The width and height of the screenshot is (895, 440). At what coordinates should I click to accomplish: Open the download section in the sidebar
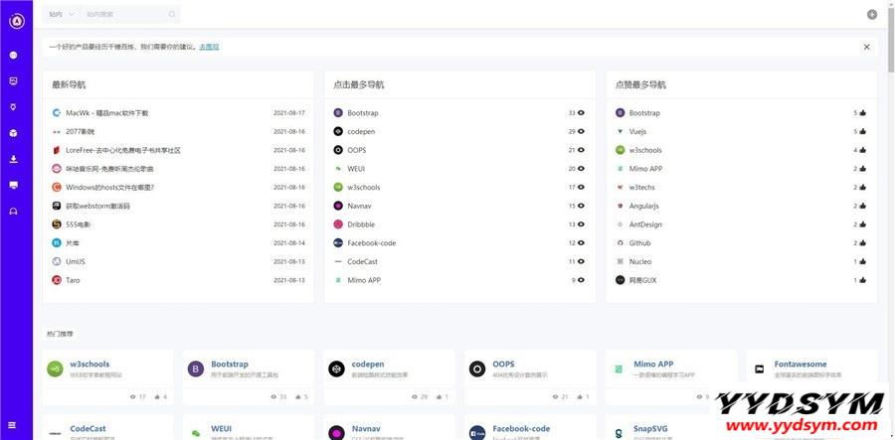14,159
